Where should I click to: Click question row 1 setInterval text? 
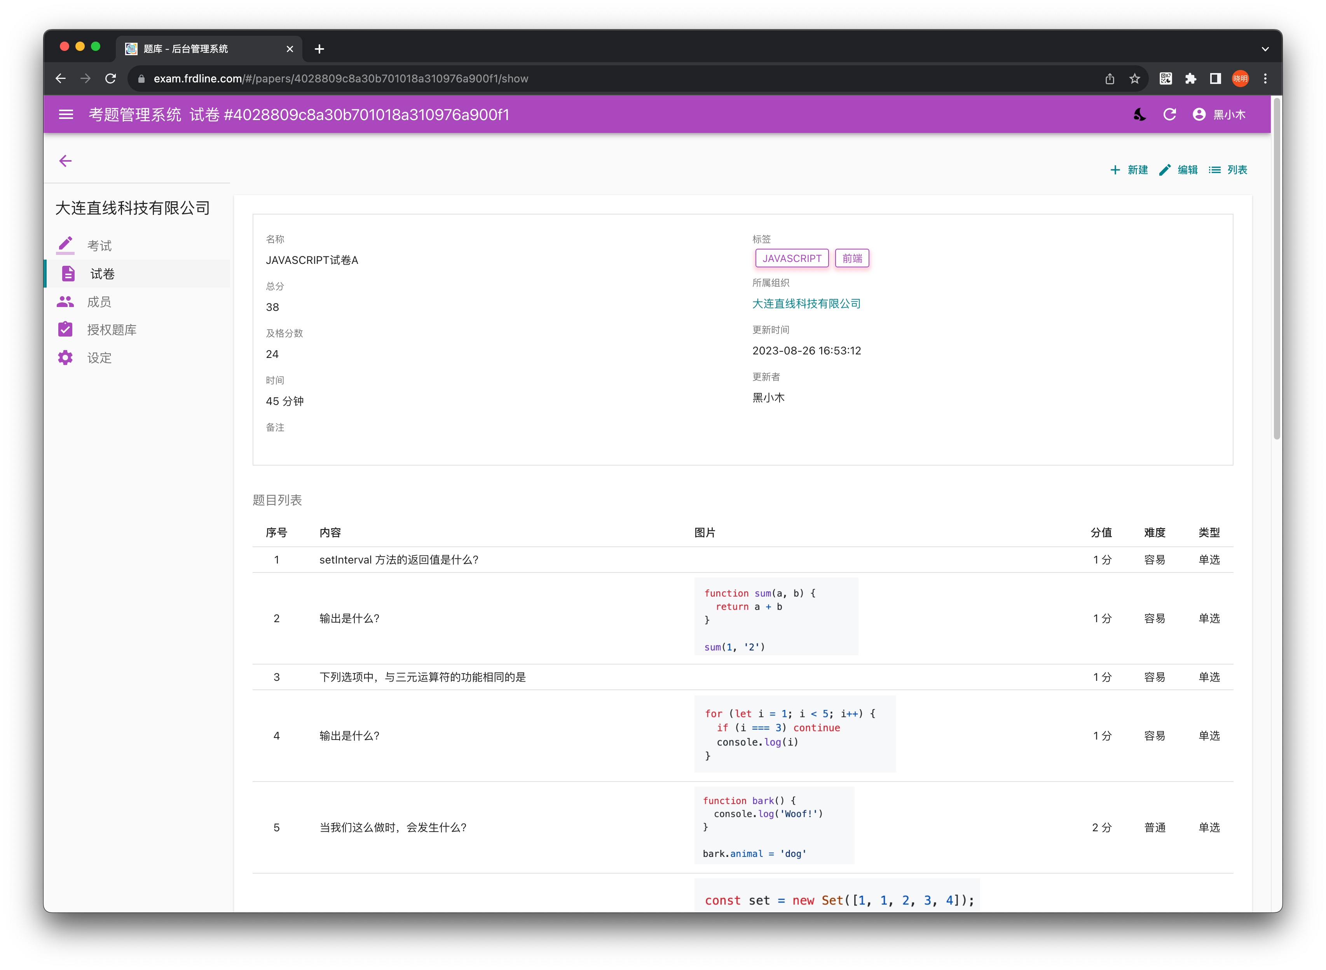tap(399, 560)
